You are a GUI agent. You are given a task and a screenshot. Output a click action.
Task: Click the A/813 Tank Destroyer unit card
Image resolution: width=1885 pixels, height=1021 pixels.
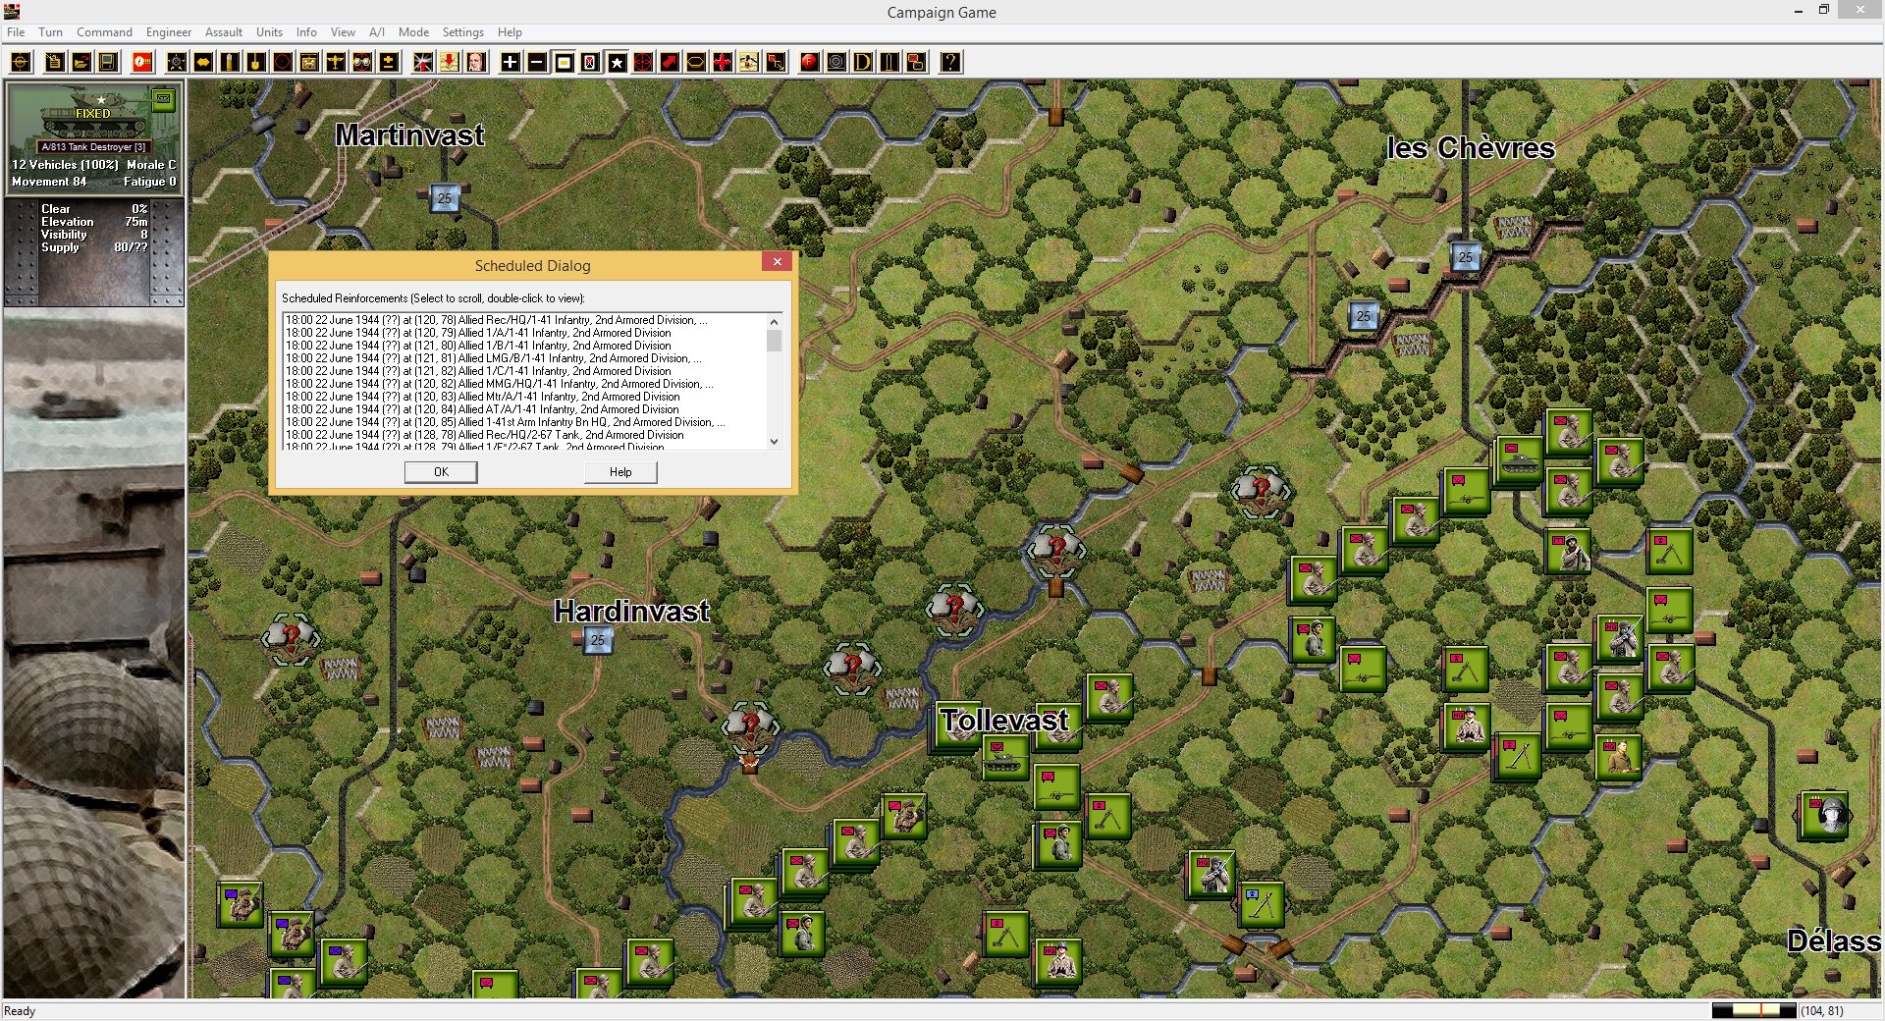pos(94,138)
